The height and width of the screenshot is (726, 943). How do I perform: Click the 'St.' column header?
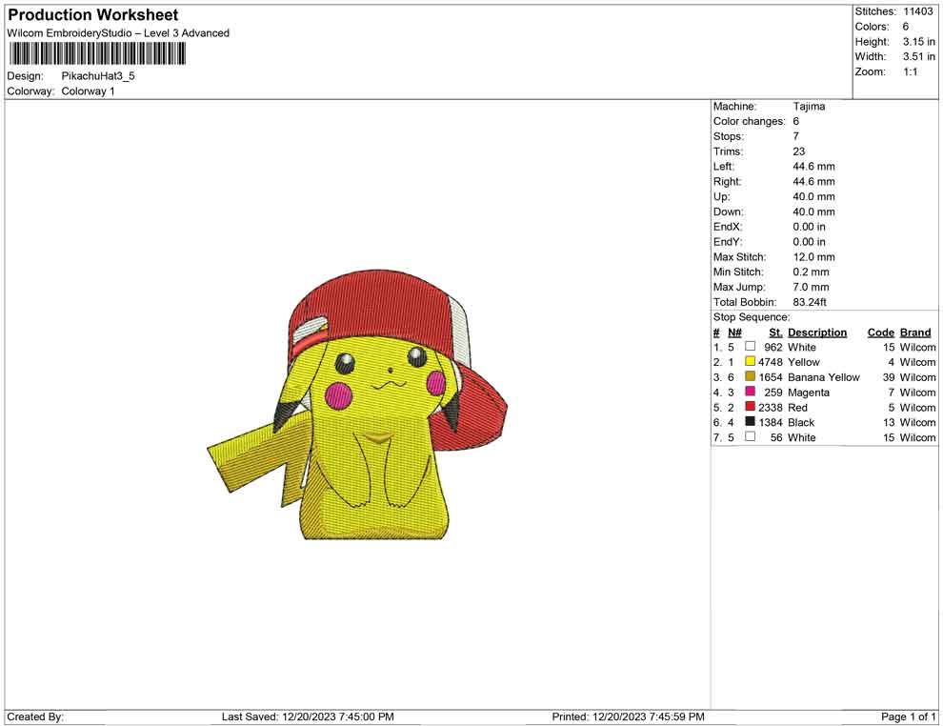[775, 332]
